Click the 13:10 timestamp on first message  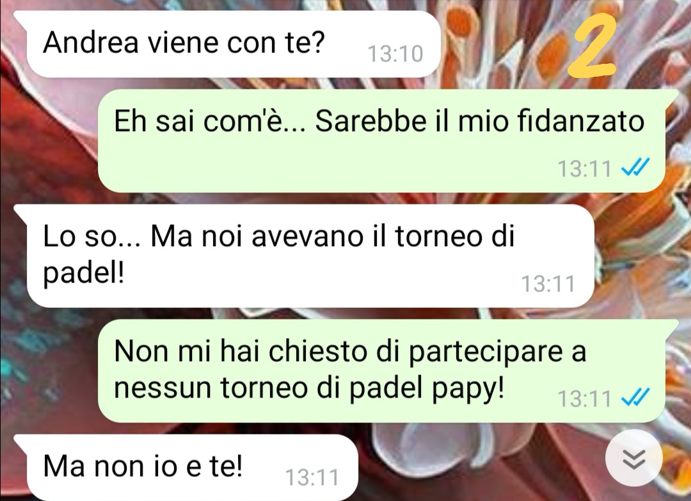pyautogui.click(x=395, y=54)
